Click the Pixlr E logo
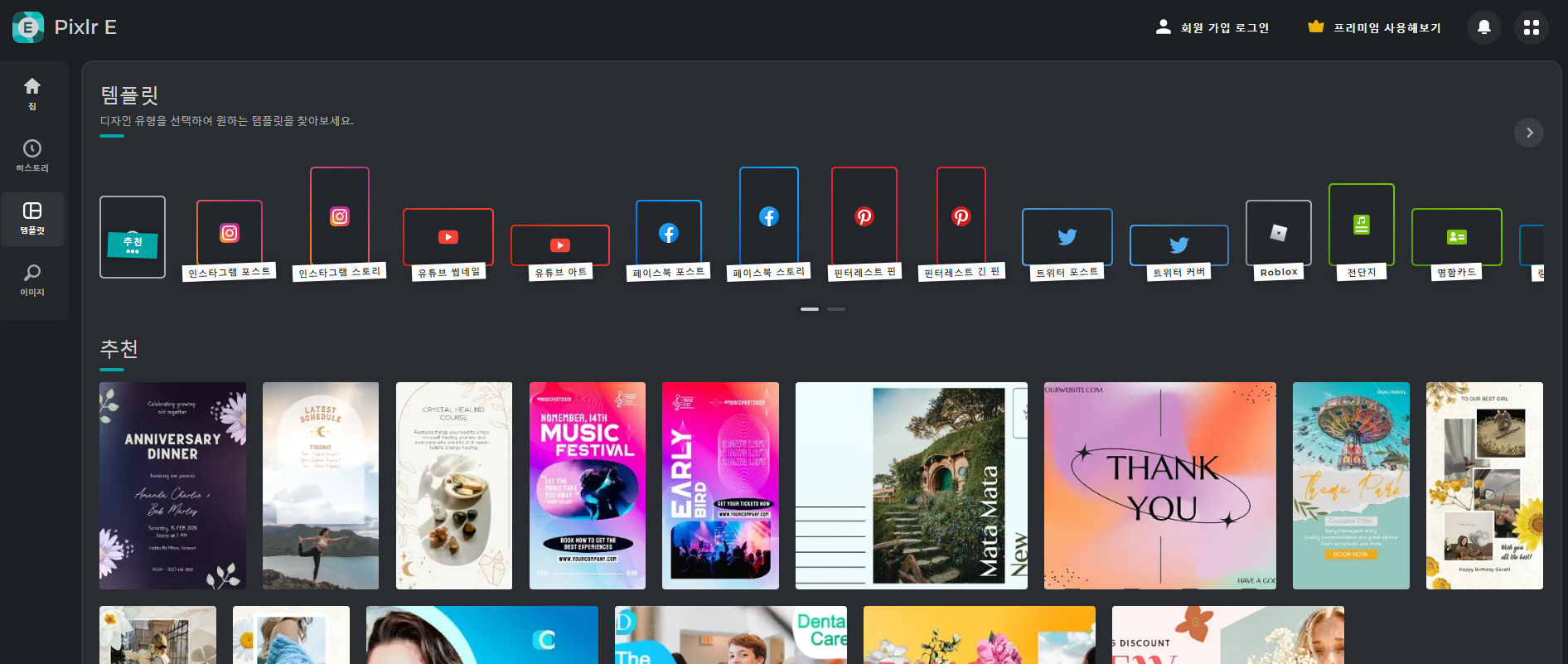The width and height of the screenshot is (1568, 664). (x=65, y=27)
